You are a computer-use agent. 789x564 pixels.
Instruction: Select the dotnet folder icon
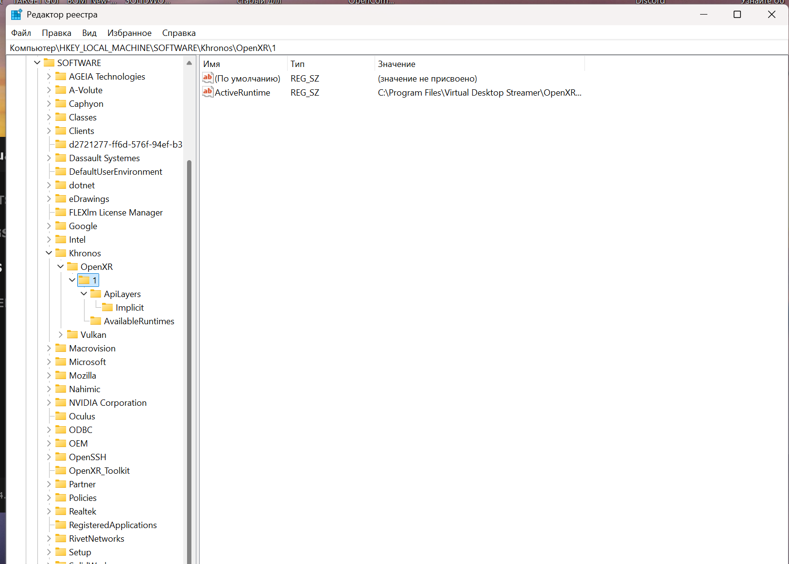[61, 185]
